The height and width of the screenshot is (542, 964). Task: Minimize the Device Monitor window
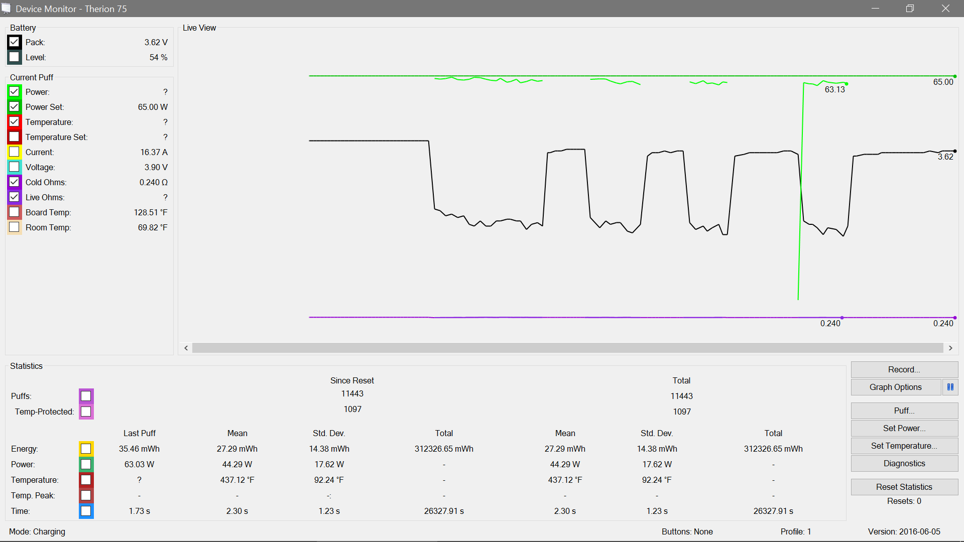tap(875, 9)
